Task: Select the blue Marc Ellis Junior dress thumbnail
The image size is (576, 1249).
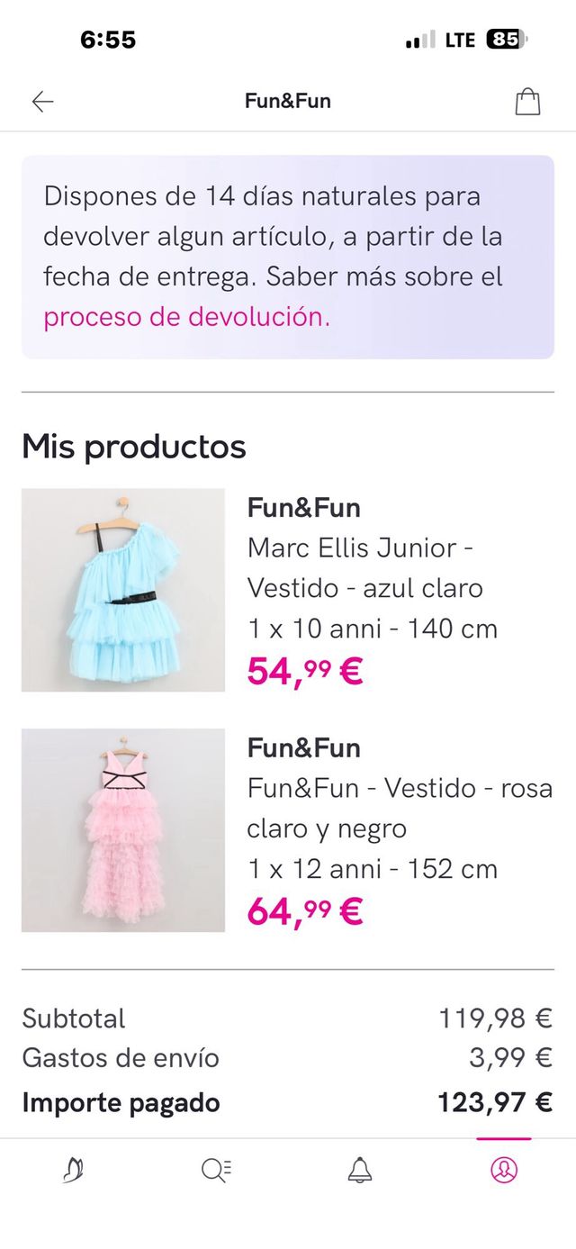Action: point(122,590)
